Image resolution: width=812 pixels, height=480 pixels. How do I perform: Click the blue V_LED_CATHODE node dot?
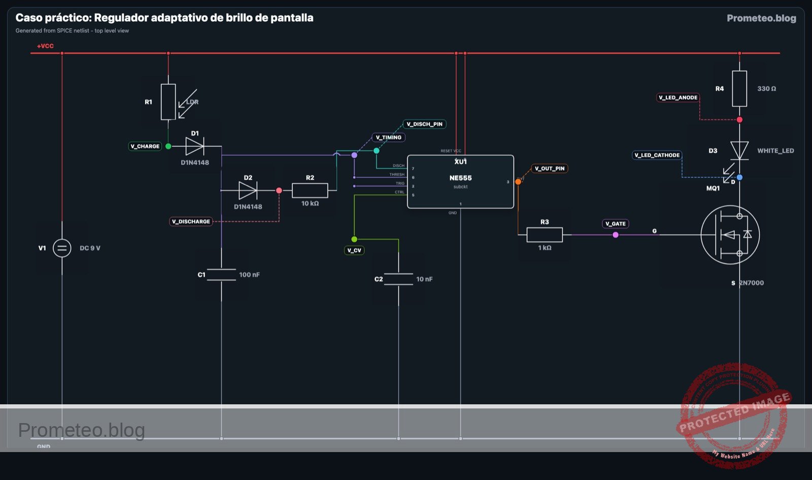point(739,177)
